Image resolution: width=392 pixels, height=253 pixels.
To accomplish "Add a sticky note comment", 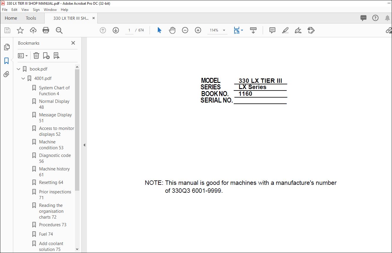I will click(x=272, y=30).
